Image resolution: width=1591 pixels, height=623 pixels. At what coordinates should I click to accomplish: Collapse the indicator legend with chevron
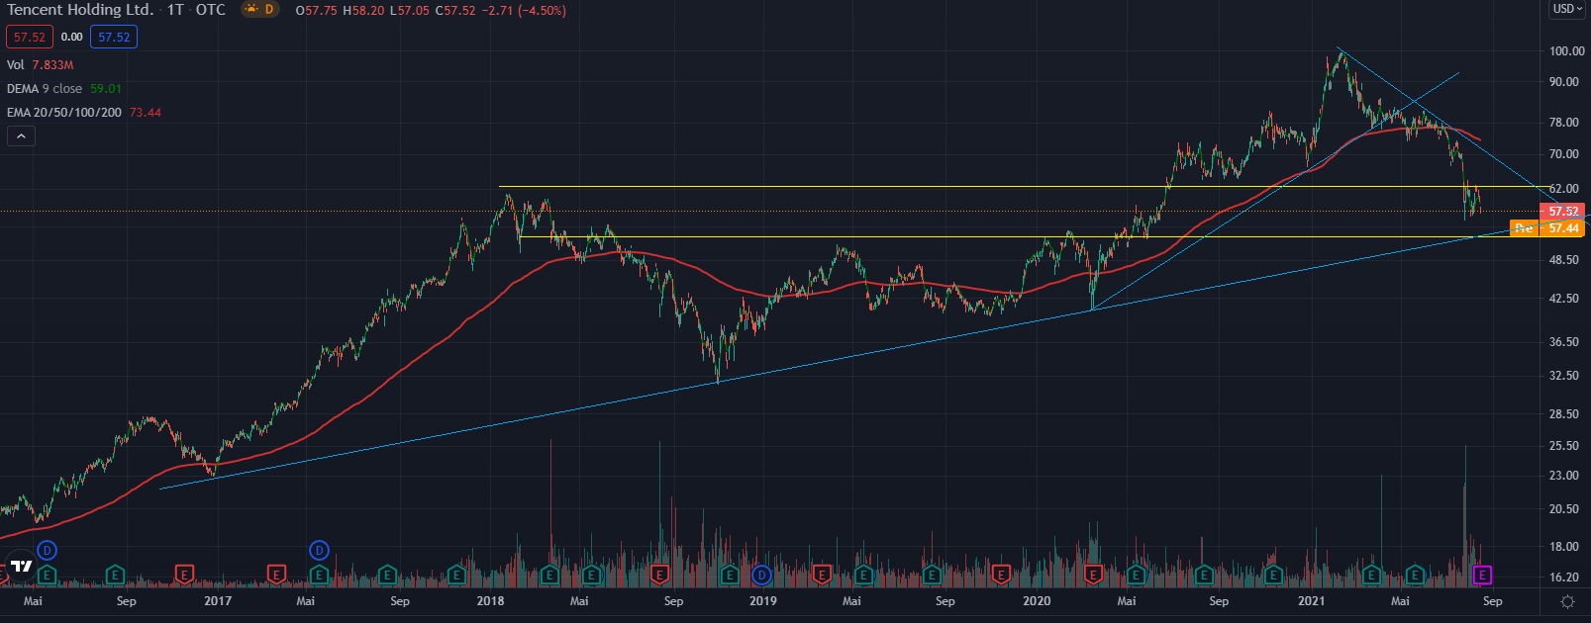pyautogui.click(x=21, y=136)
